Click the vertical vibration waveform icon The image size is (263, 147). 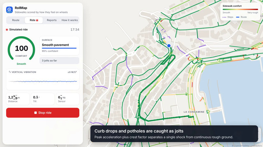(x=10, y=72)
